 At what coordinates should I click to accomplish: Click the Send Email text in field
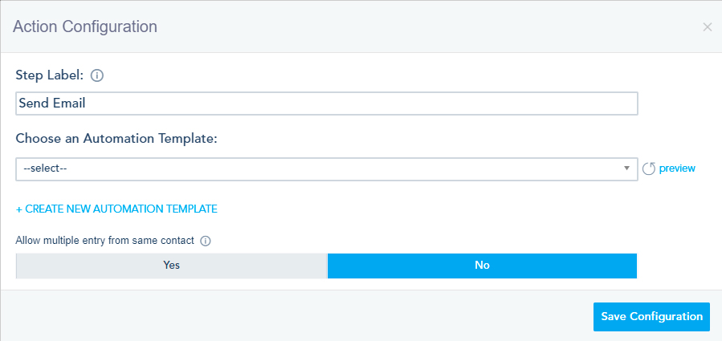(51, 104)
